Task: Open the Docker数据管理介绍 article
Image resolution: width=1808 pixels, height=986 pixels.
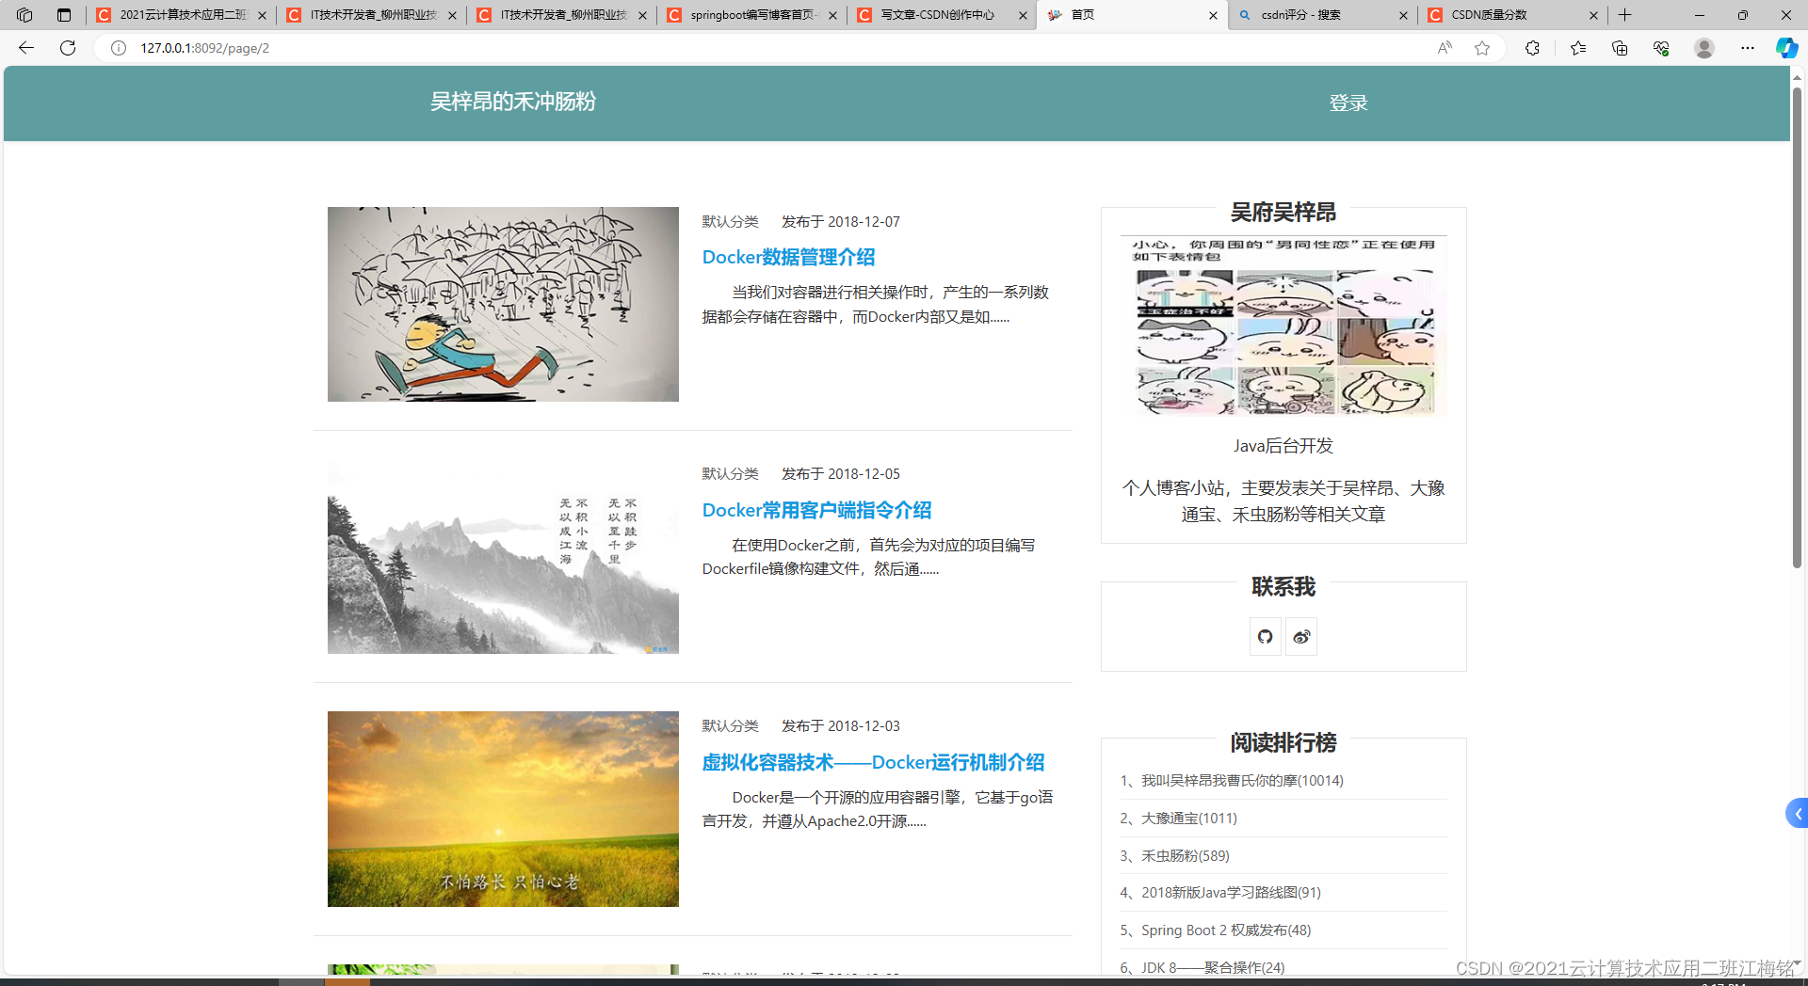Action: click(788, 257)
